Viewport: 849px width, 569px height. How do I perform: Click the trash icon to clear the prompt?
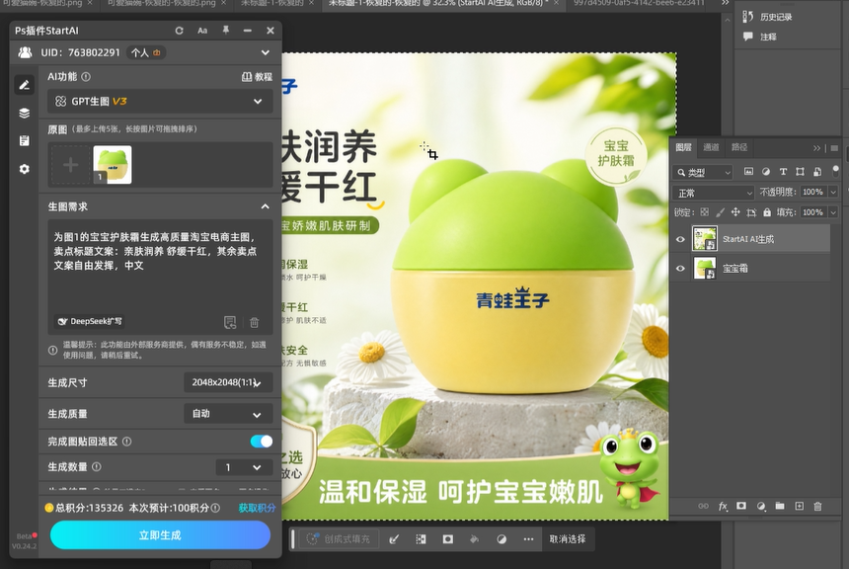254,322
